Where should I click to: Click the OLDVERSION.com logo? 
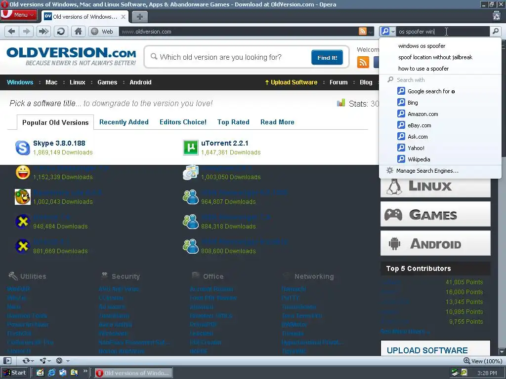(71, 56)
